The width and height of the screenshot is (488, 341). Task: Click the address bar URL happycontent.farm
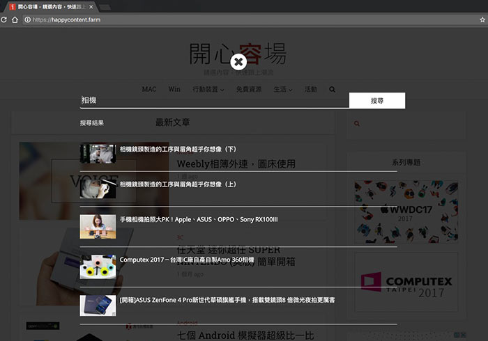(67, 19)
